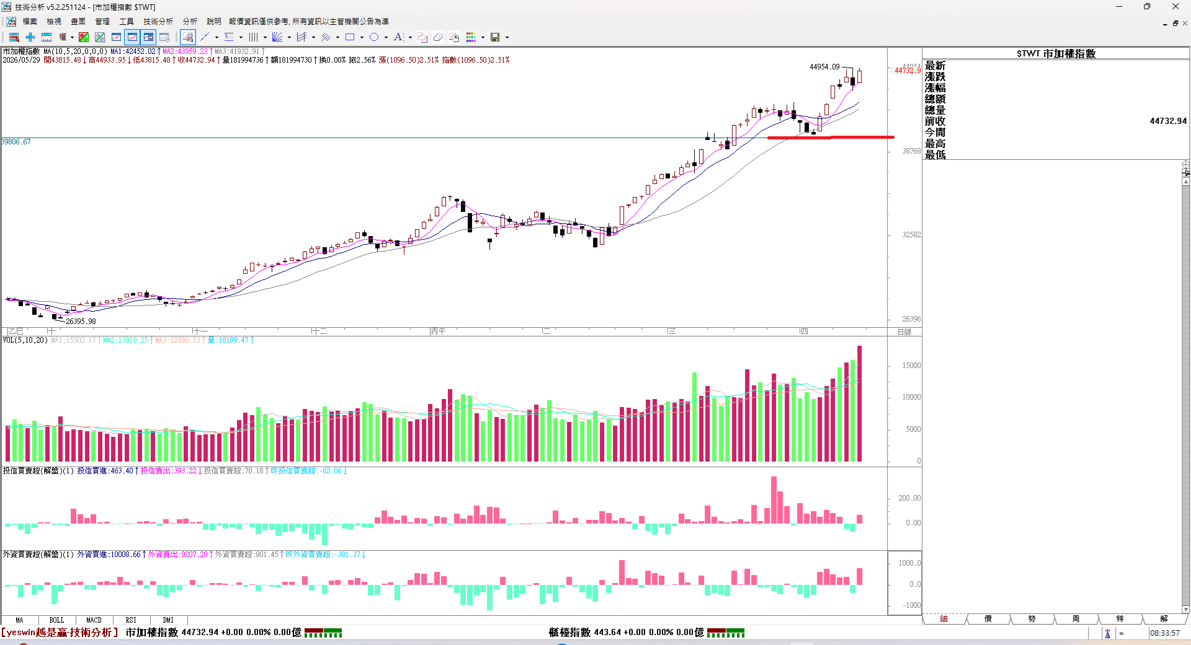Click the 日線 period label
The width and height of the screenshot is (1191, 645).
(904, 332)
